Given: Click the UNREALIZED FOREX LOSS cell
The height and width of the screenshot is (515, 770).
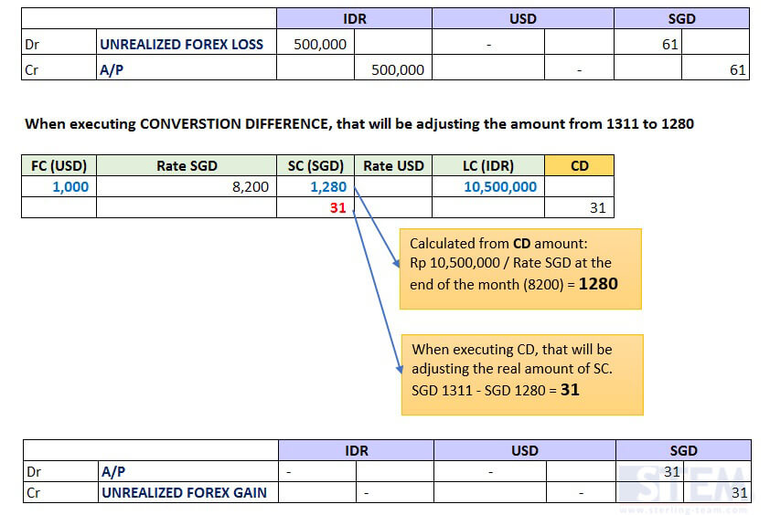Looking at the screenshot, I should [187, 44].
